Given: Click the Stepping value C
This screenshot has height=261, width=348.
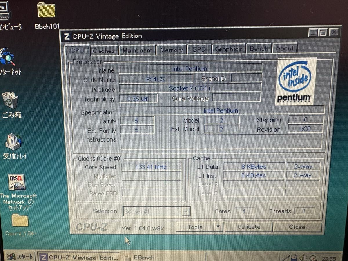Looking at the screenshot, I should pyautogui.click(x=306, y=119).
